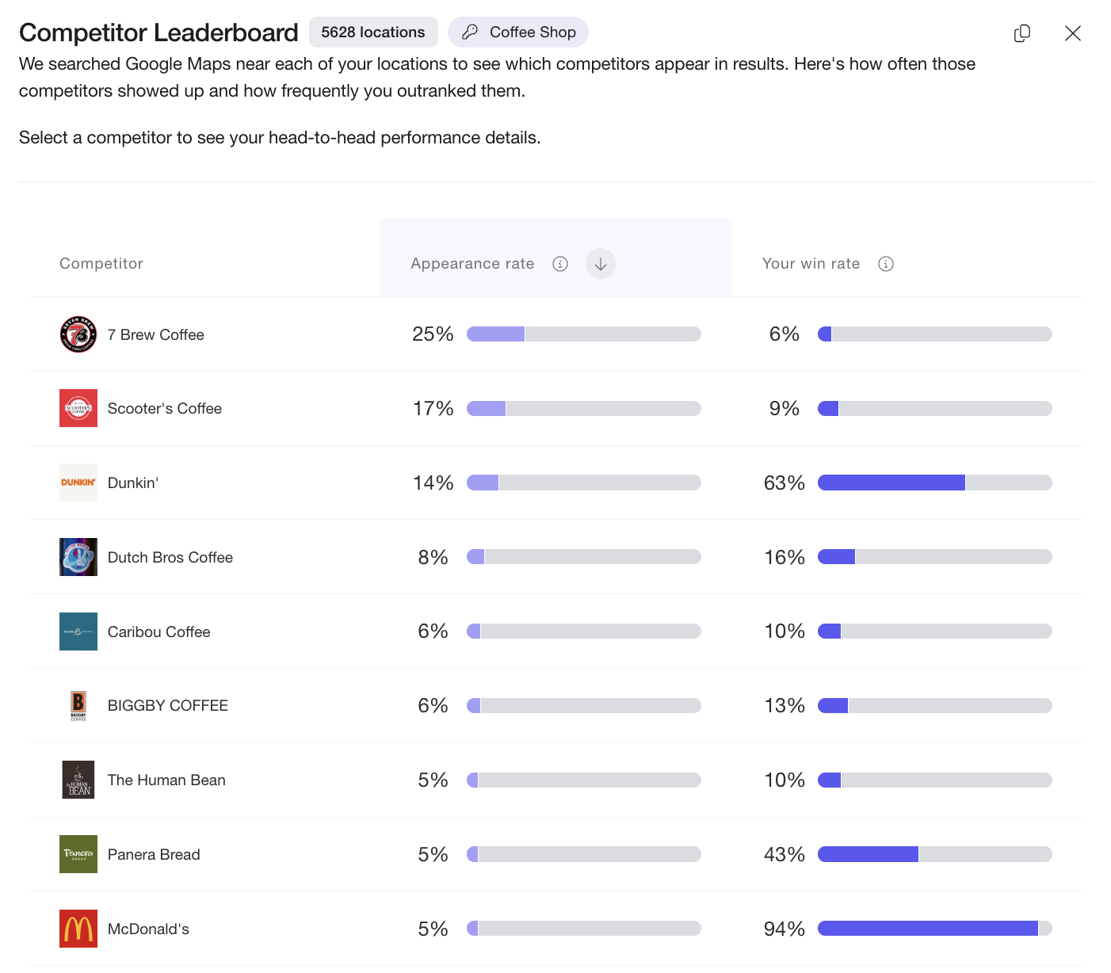
Task: Click McDonald's 94% win rate bar
Action: point(934,929)
